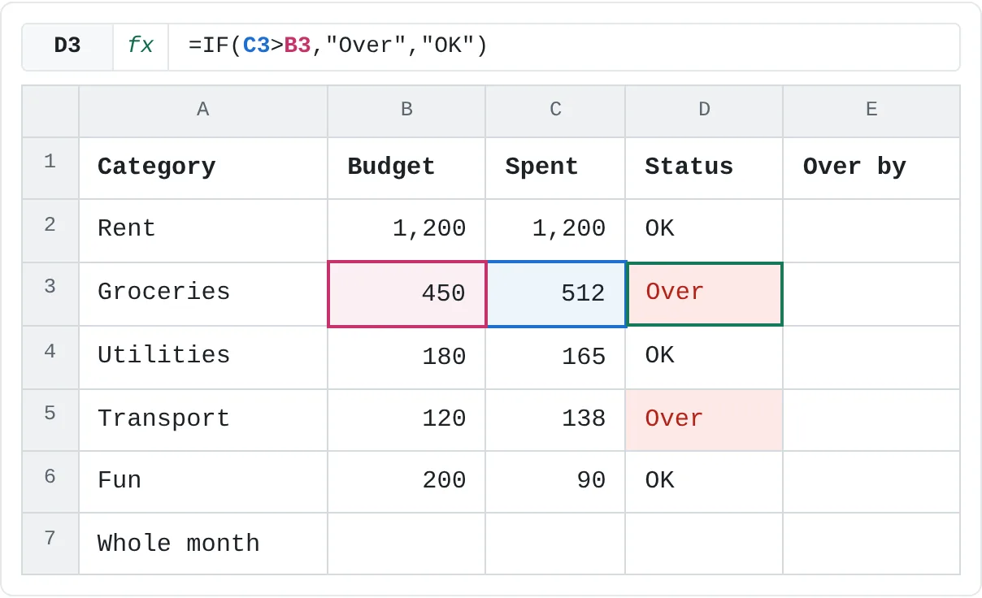Select row 5 by its row number
Screen dimensions: 982x598
tap(50, 419)
